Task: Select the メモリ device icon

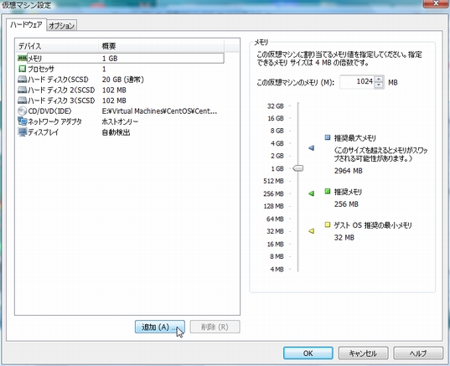Action: click(22, 59)
